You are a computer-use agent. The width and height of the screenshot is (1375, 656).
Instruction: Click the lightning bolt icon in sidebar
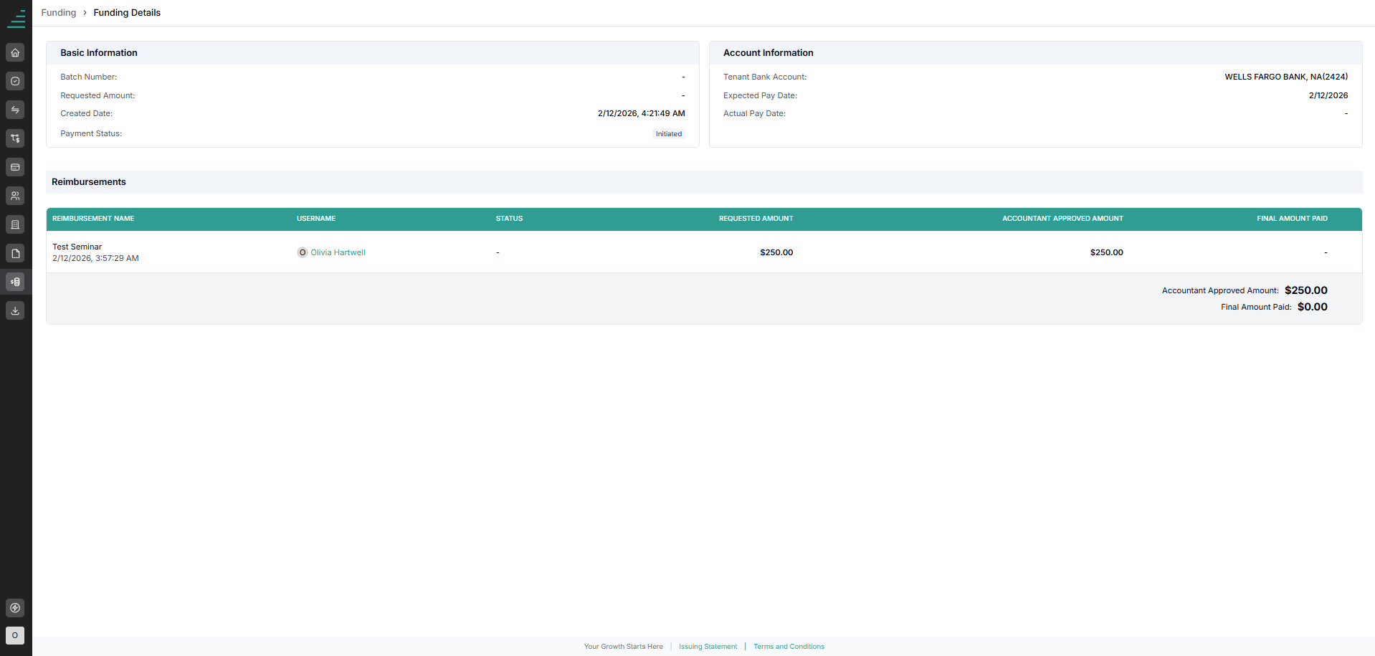coord(15,608)
